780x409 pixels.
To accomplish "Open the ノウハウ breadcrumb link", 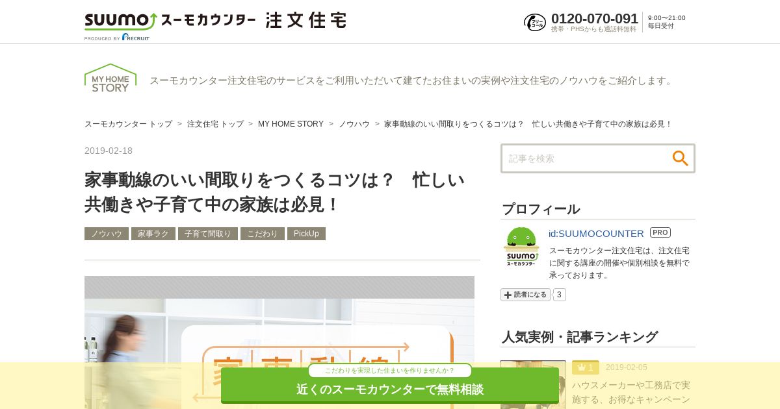I will (354, 124).
